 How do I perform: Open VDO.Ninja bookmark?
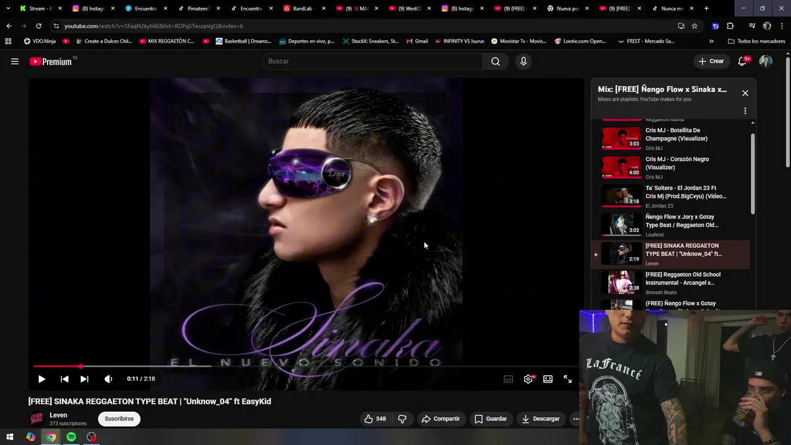pos(40,41)
